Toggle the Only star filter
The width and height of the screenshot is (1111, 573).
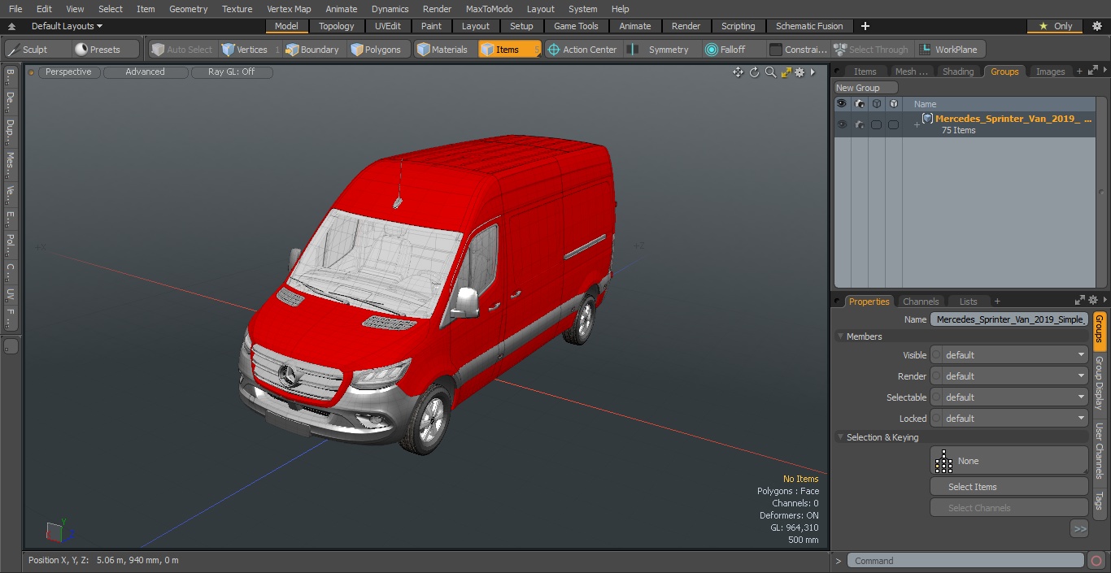[1056, 26]
